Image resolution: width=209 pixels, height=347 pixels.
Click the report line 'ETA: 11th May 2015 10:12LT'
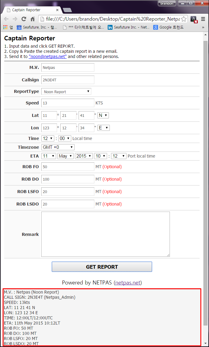tap(32, 323)
